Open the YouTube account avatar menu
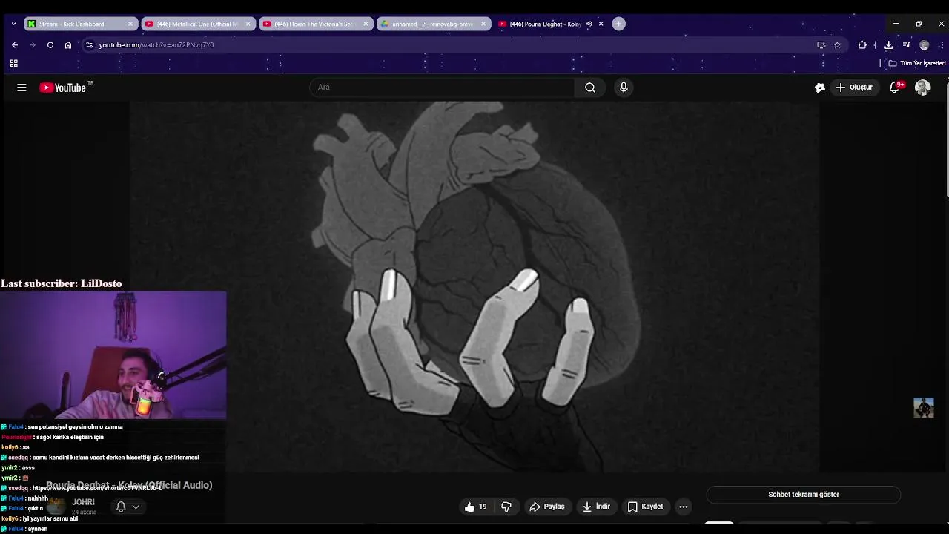 [923, 88]
